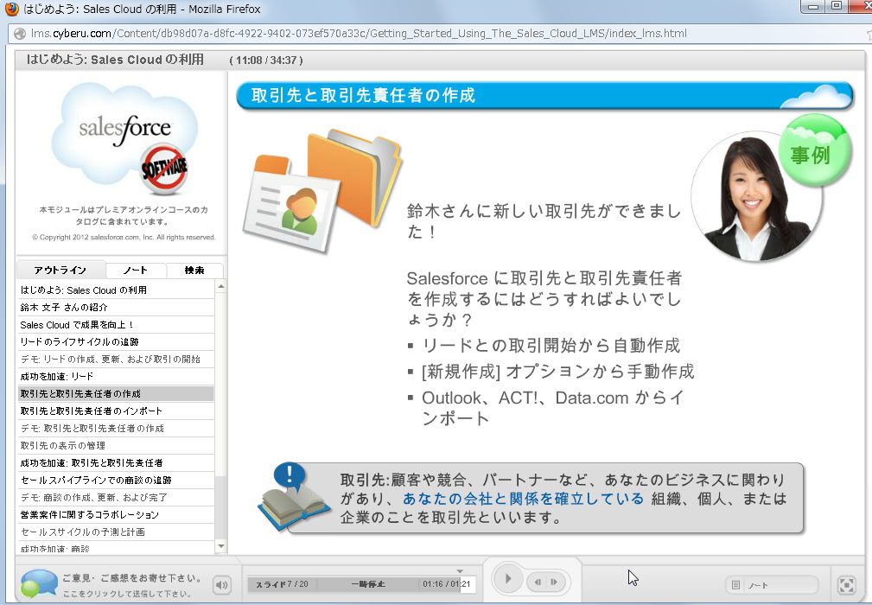
Task: Click feedback text ご意見・ご感想をお寄せ下さい。
Action: [132, 578]
